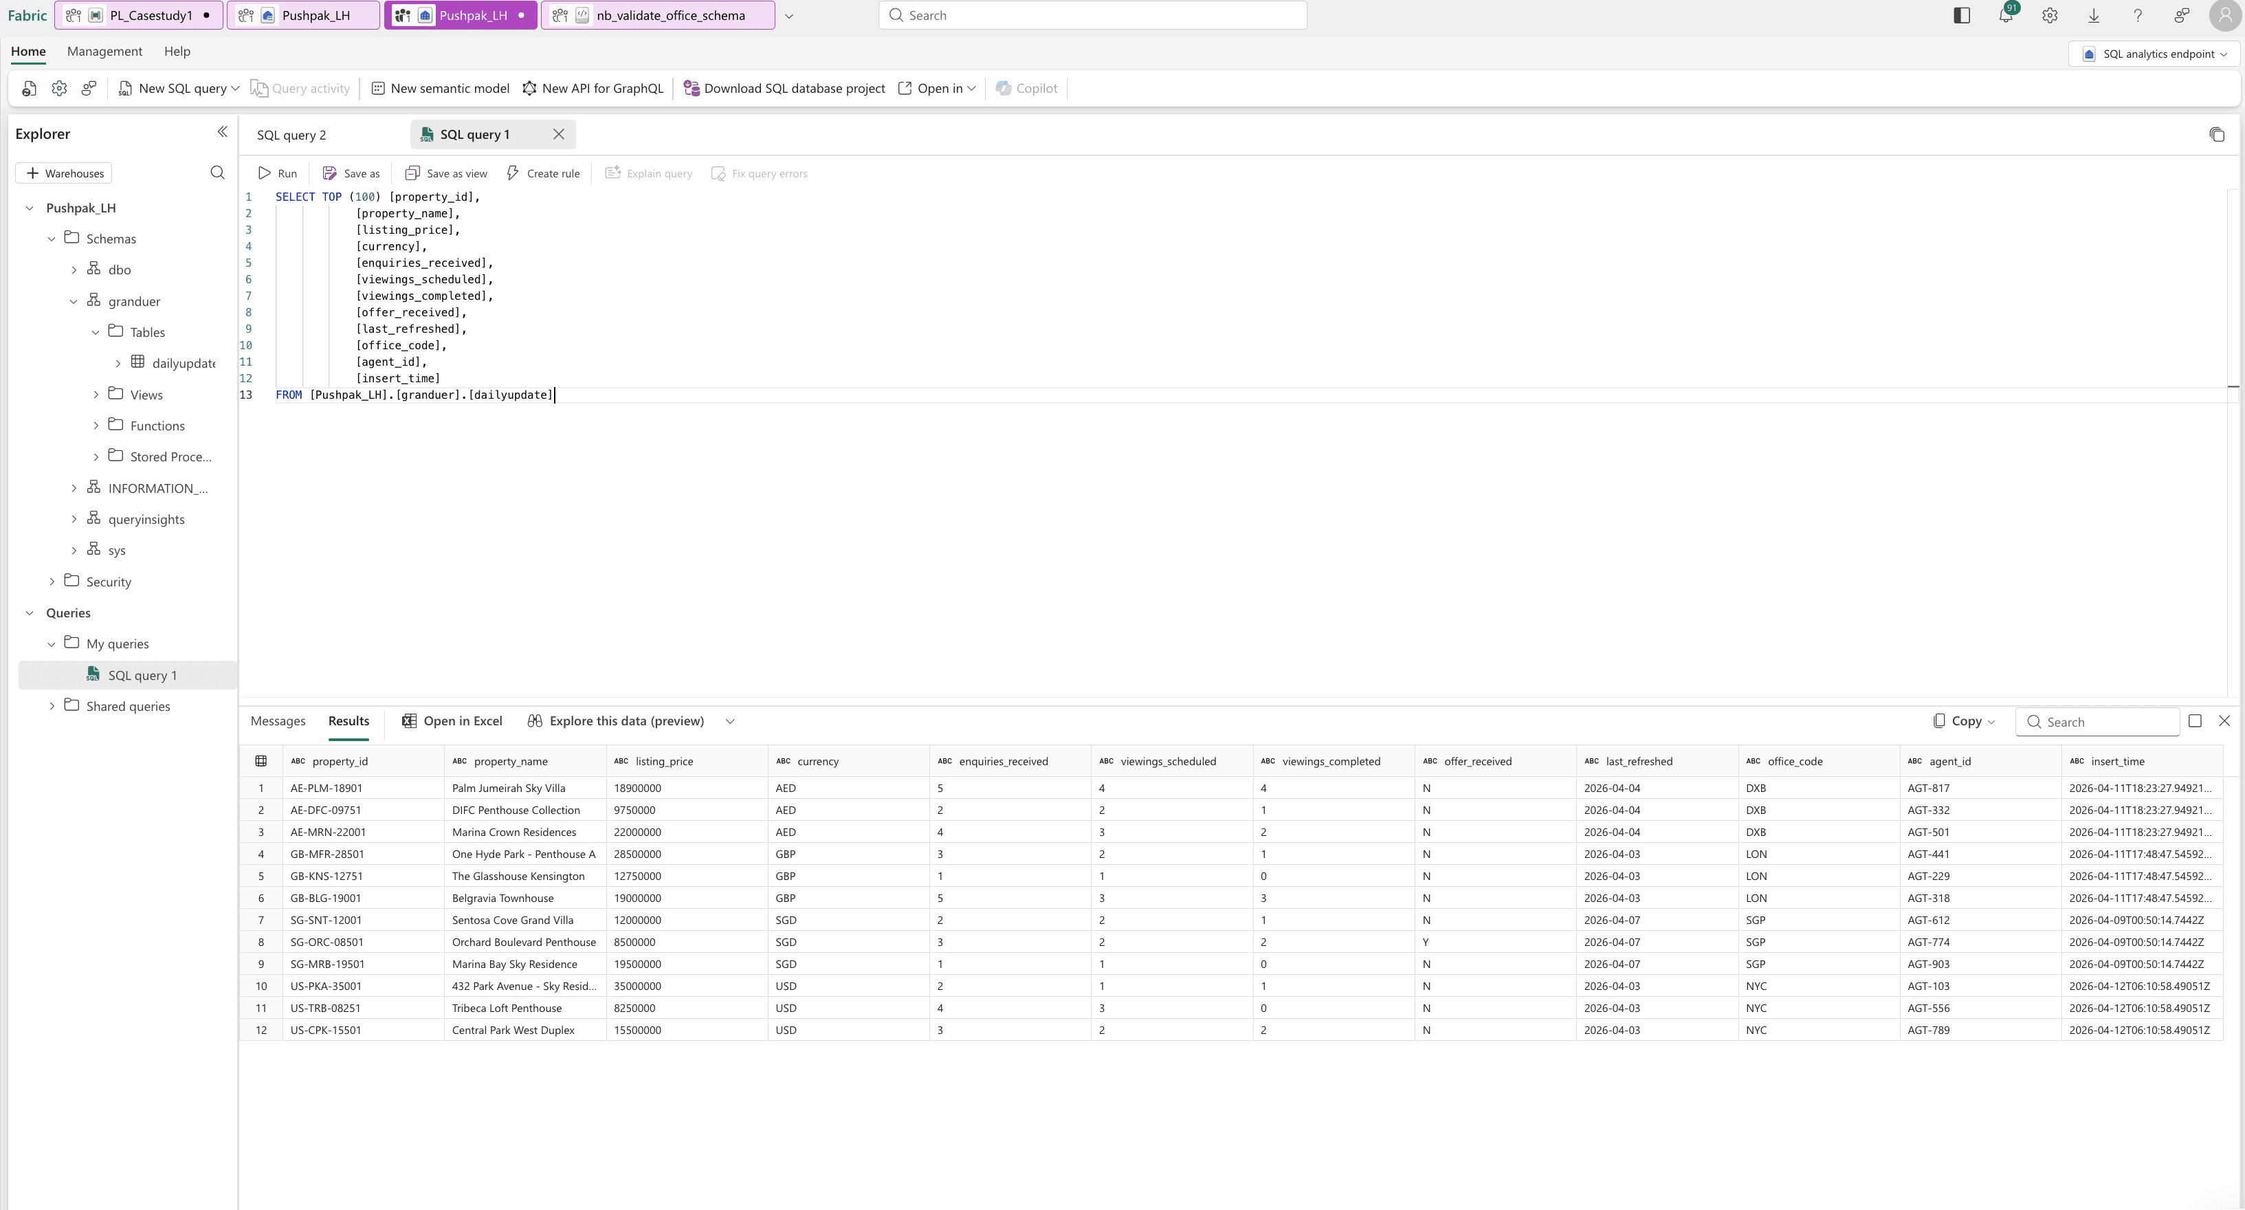Open Query activity
Screen dimensions: 2245x1210
[300, 88]
